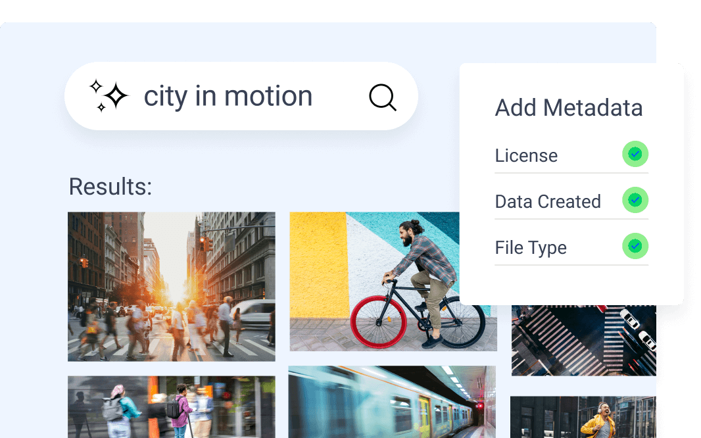701x438 pixels.
Task: Select the Results section label
Action: click(109, 187)
